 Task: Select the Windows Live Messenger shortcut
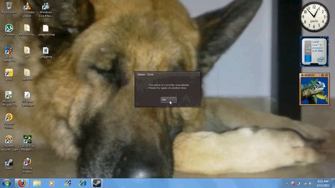[x=46, y=9]
